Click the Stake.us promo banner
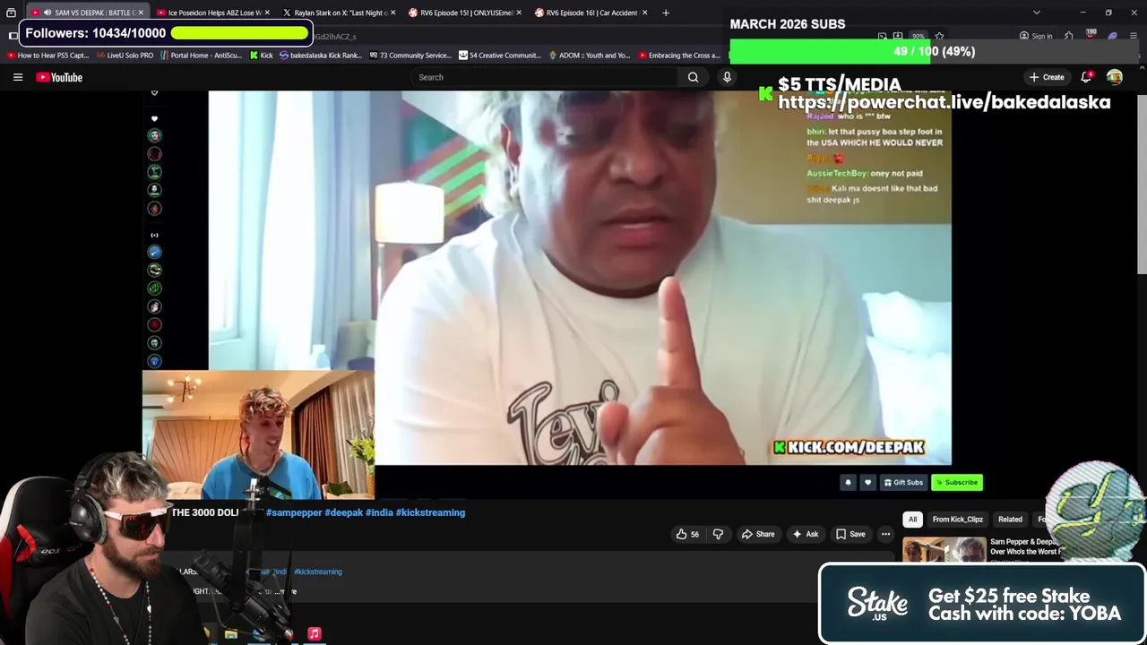Viewport: 1147px width, 645px height. (x=982, y=604)
